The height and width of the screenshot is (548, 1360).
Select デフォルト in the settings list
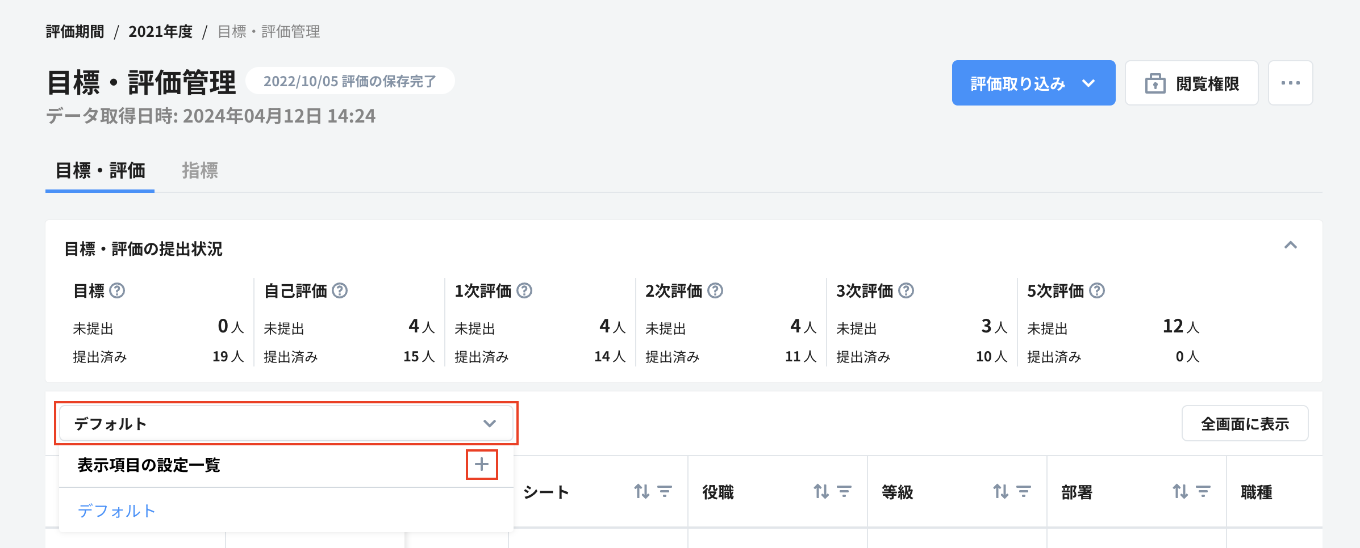click(117, 511)
